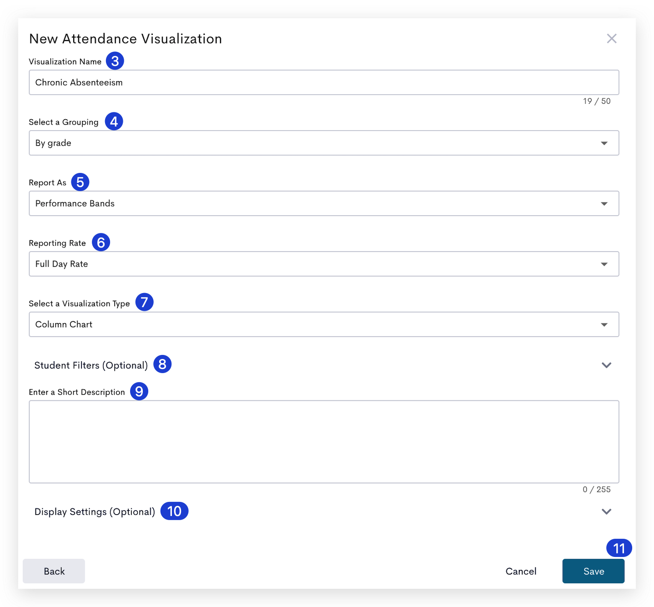
Task: Click the Select a Visualization Type label
Action: point(79,303)
